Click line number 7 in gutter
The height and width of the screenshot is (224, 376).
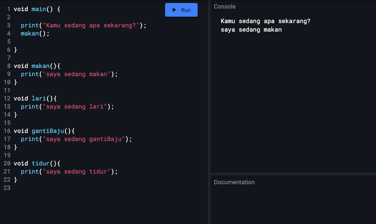[9, 58]
